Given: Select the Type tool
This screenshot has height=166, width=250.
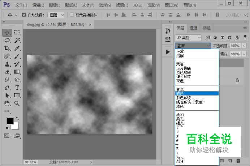Looking at the screenshot, I should point(17,88).
